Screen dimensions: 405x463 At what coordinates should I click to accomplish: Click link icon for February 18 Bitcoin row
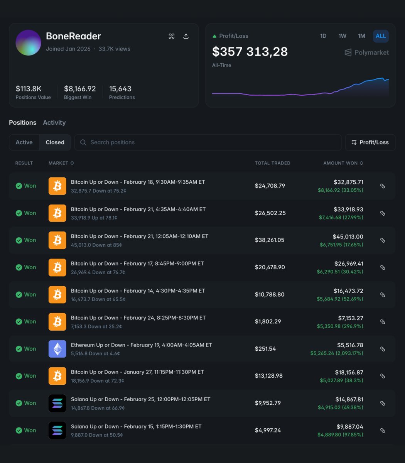point(383,186)
